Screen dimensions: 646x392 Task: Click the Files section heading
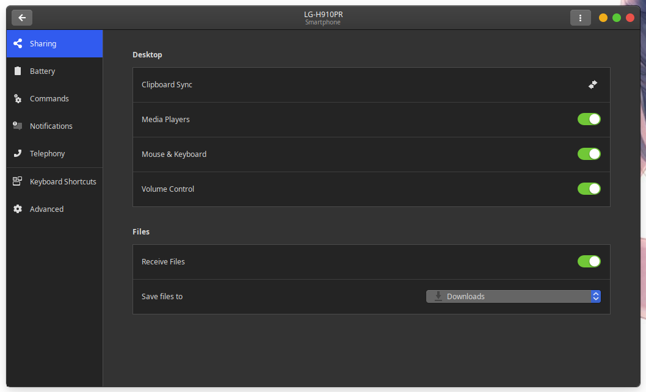click(x=141, y=231)
